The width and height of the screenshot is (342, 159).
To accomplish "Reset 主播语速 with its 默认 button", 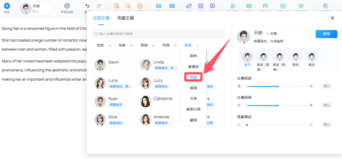I will [x=327, y=86].
